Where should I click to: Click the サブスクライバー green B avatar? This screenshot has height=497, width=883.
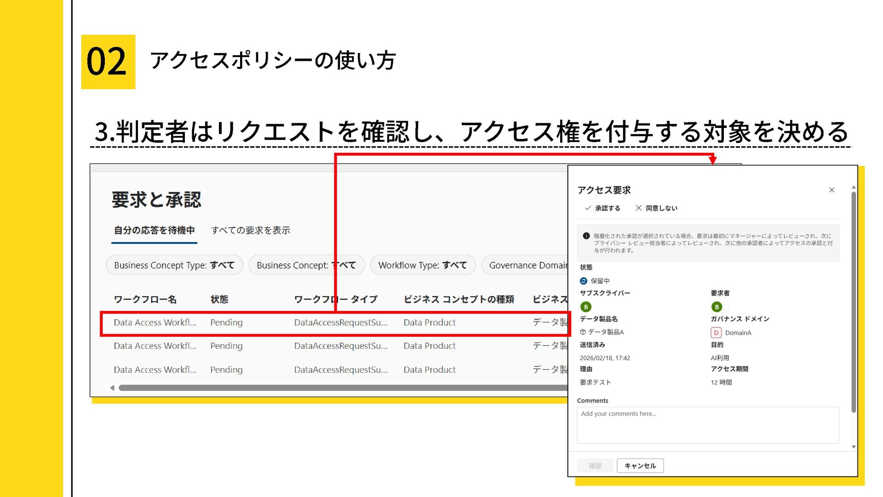point(585,306)
